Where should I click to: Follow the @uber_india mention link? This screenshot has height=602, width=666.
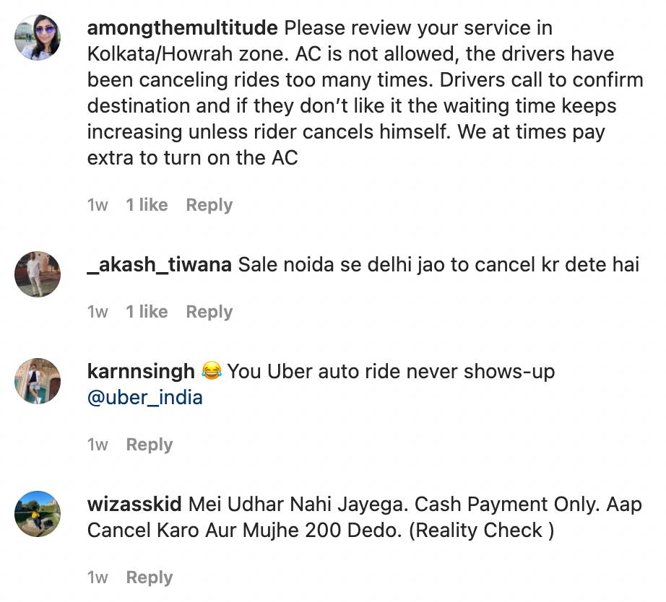click(144, 398)
